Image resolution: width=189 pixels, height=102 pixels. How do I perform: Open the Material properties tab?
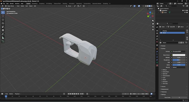tap(157, 65)
